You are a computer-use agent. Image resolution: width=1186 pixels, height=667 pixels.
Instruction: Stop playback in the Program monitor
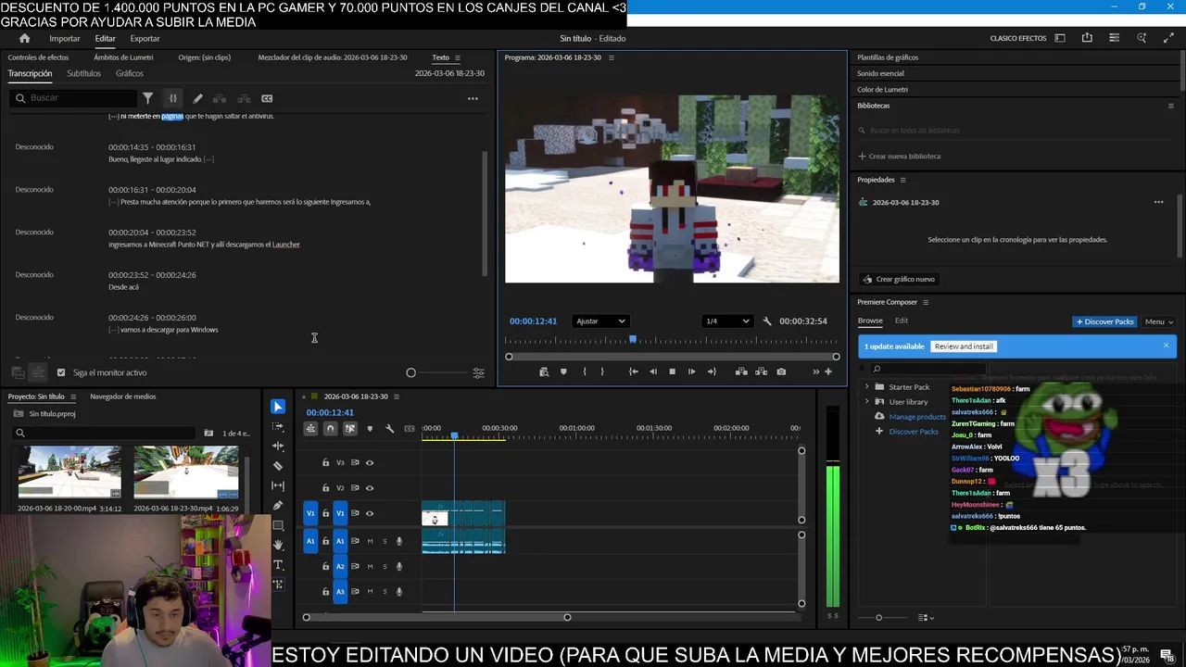tap(672, 371)
